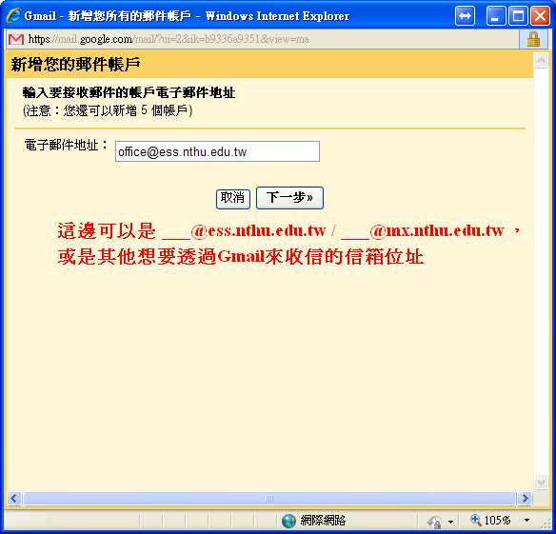Click the double-arrow resize icon in title bar

[465, 16]
